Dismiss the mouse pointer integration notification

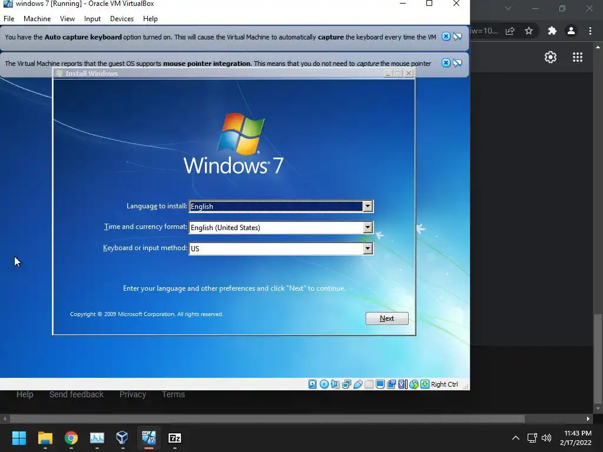[446, 63]
